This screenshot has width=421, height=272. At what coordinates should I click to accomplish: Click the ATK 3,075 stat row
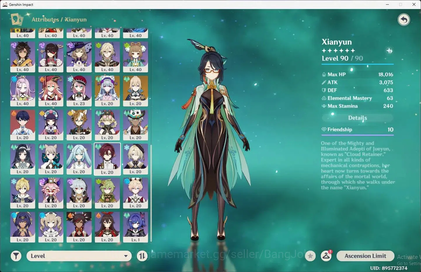358,83
